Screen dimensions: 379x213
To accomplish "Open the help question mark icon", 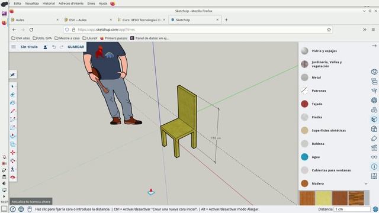I will [13, 209].
